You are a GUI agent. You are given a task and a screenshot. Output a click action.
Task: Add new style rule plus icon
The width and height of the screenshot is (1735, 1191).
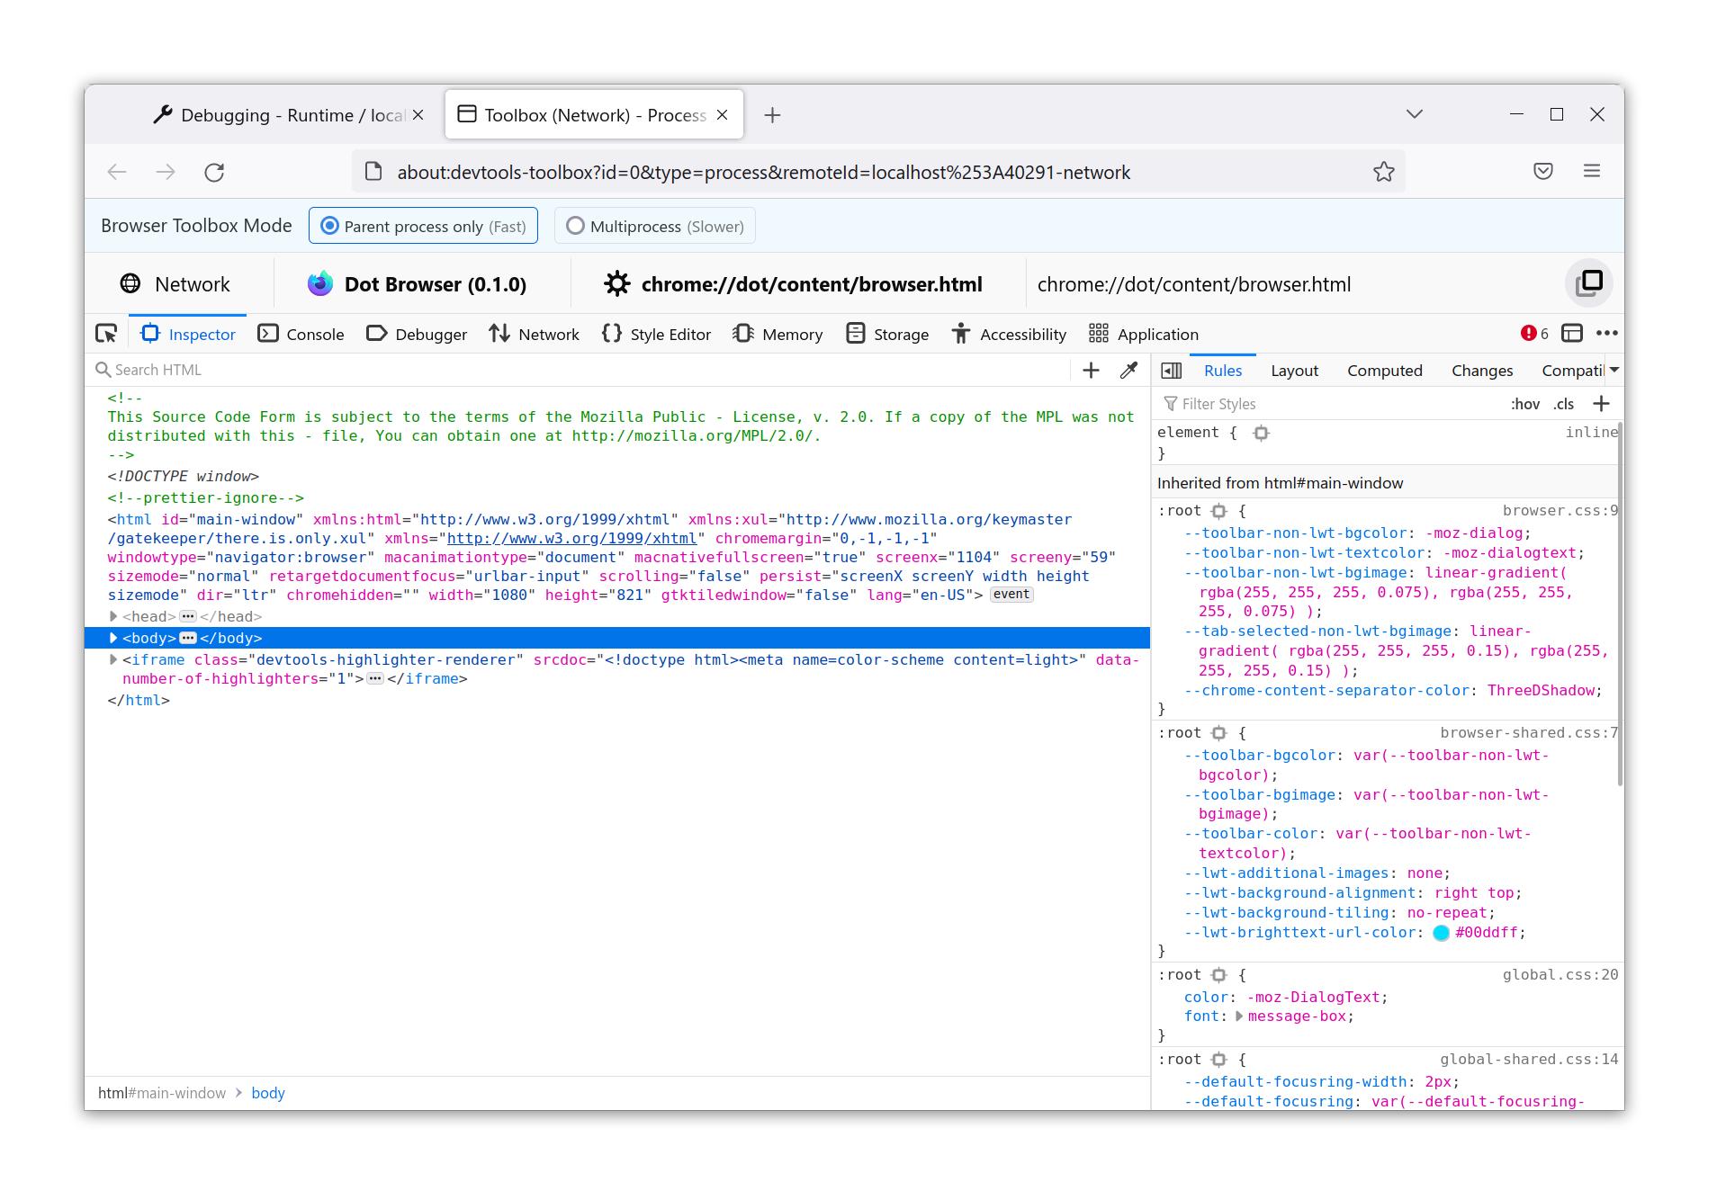1601,404
